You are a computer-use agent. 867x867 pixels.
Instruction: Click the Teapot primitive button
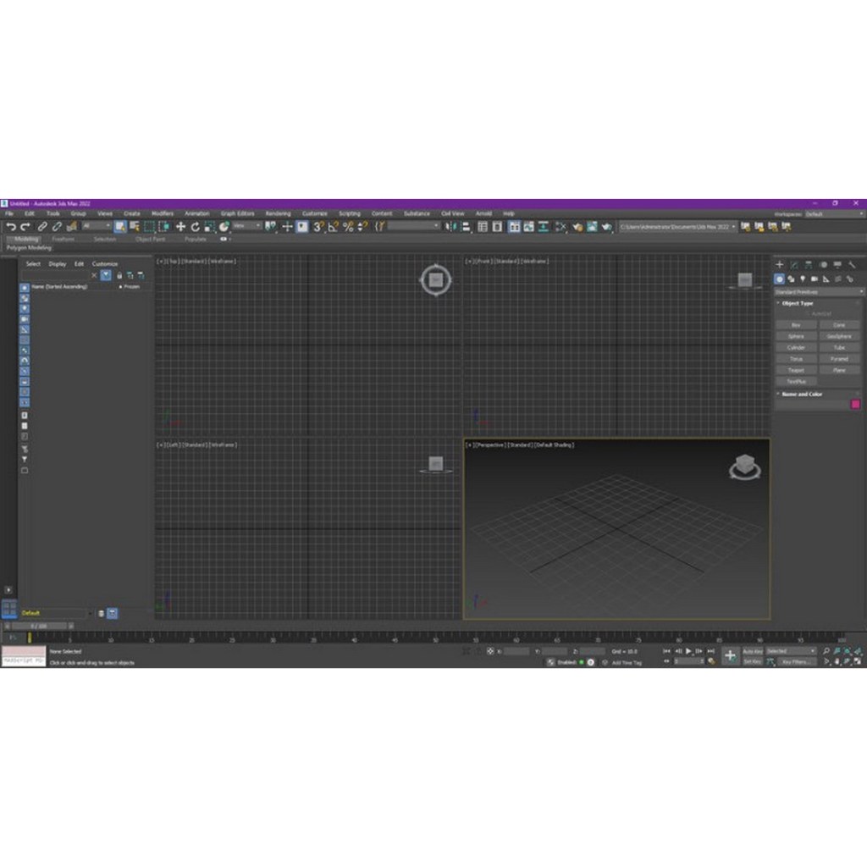tap(796, 370)
